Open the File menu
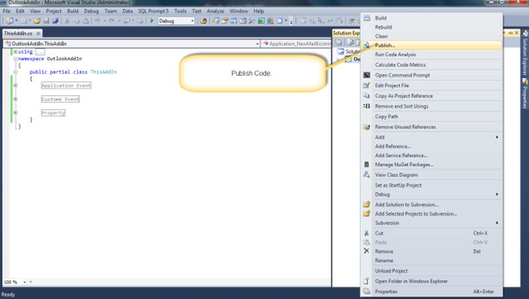 (7, 11)
